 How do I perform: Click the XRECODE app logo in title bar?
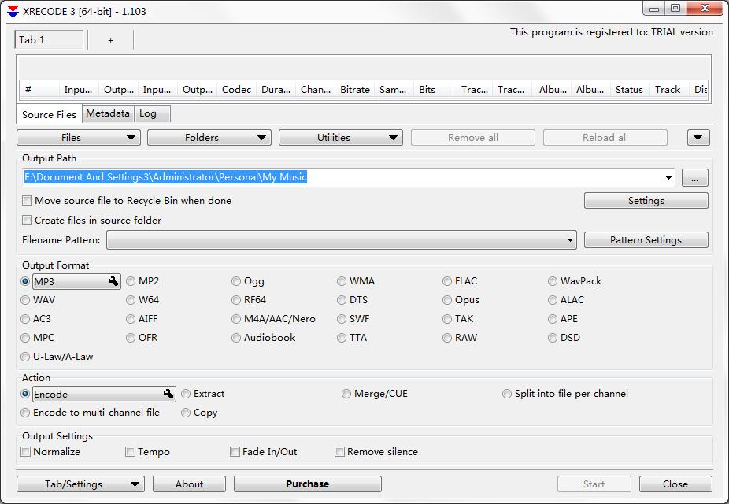coord(13,11)
